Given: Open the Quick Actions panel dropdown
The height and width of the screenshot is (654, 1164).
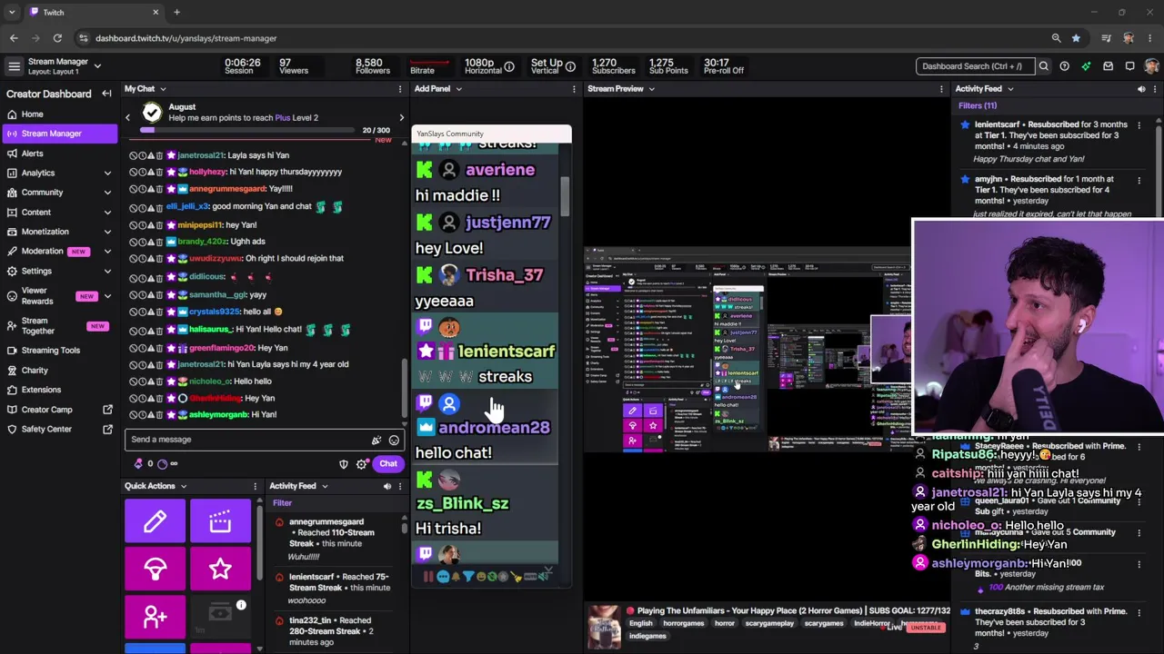Looking at the screenshot, I should click(183, 486).
